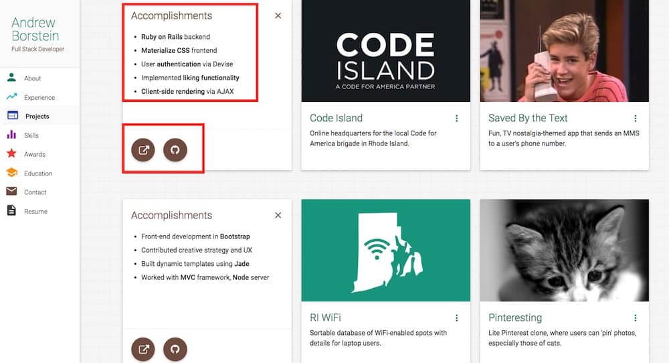Click the Andrew Borstein name header
This screenshot has height=363, width=669.
point(35,29)
